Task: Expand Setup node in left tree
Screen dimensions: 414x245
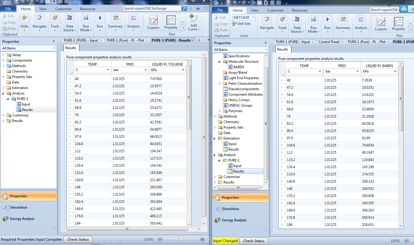Action: (3, 55)
